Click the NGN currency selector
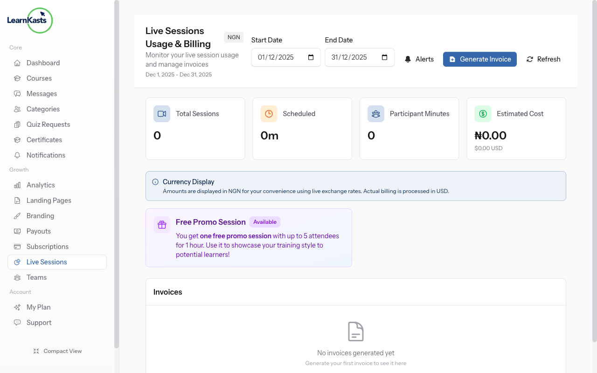597x373 pixels. 233,37
